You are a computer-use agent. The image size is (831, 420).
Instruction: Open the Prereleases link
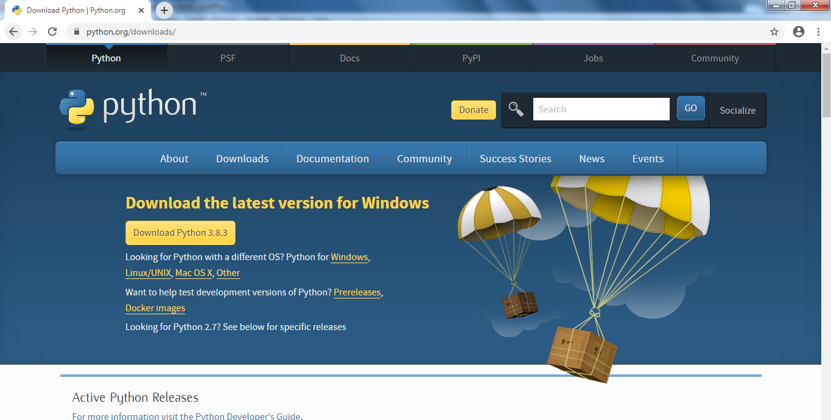coord(357,292)
